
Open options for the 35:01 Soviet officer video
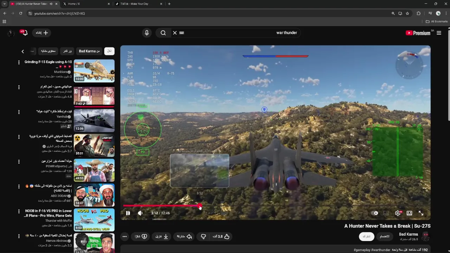pos(19,137)
